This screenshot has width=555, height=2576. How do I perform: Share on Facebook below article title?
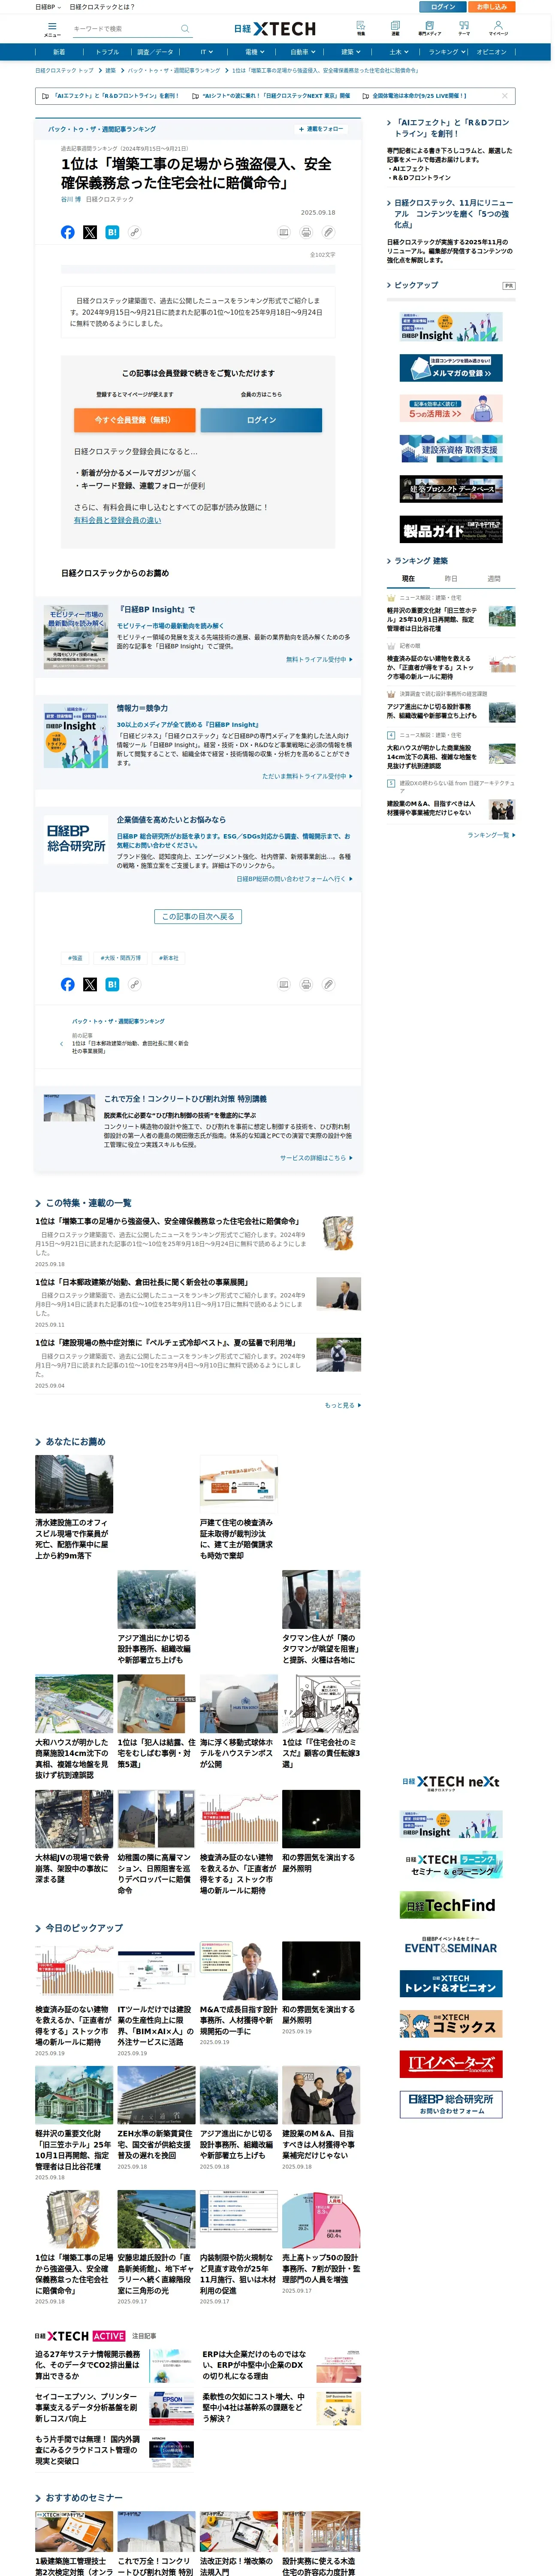pos(68,232)
